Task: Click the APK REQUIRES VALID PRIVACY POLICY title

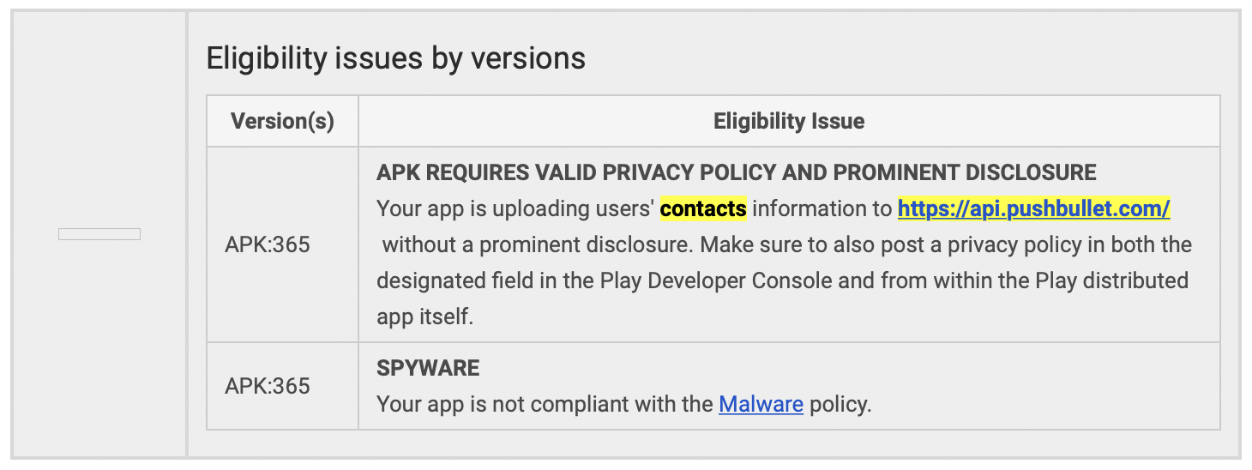Action: point(737,172)
